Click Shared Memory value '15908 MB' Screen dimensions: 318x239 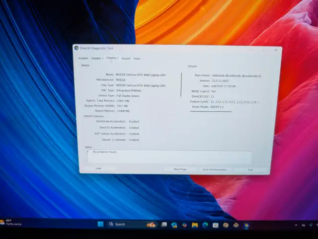pos(123,111)
